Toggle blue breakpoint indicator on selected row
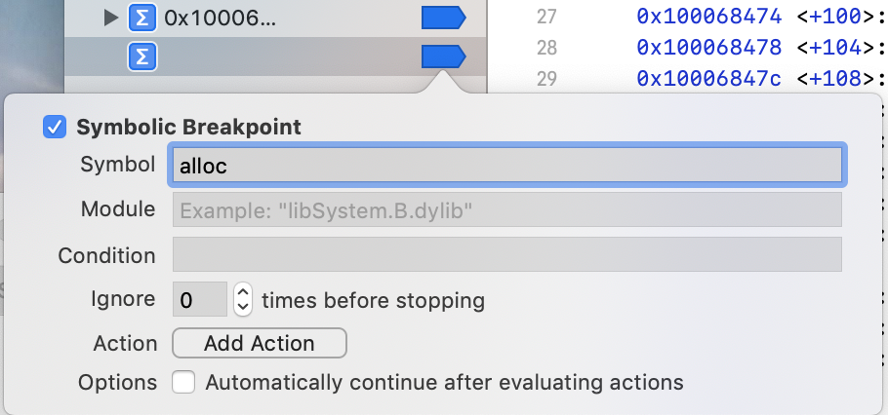This screenshot has height=415, width=888. (x=442, y=57)
